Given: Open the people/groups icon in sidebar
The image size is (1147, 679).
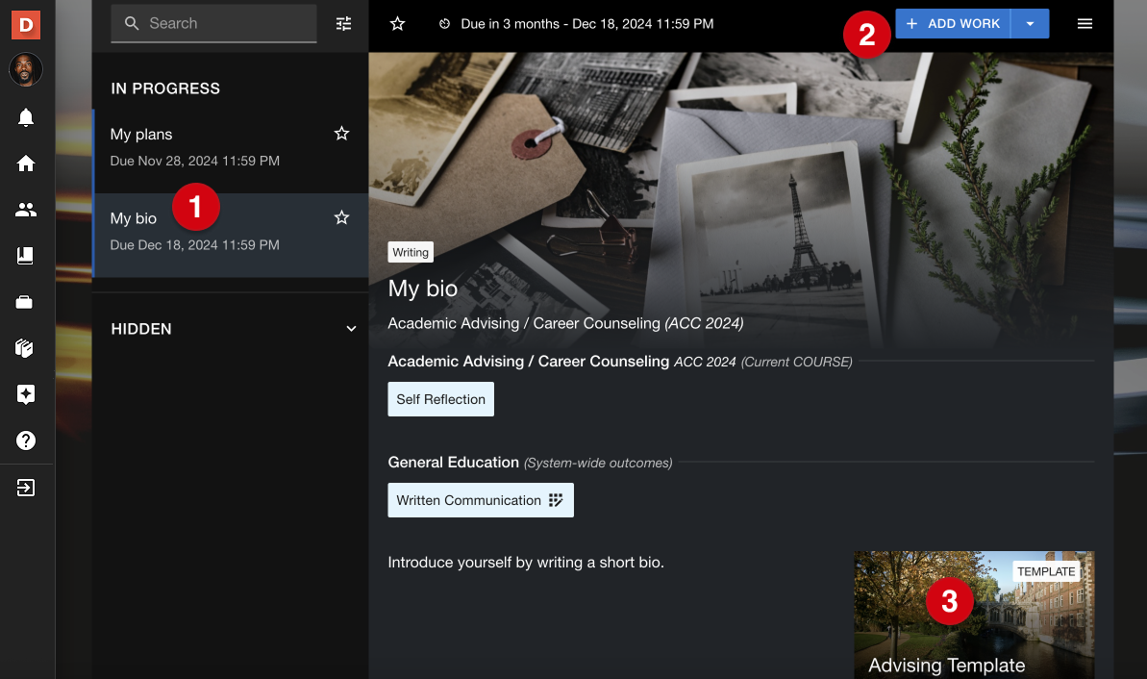Looking at the screenshot, I should tap(26, 210).
